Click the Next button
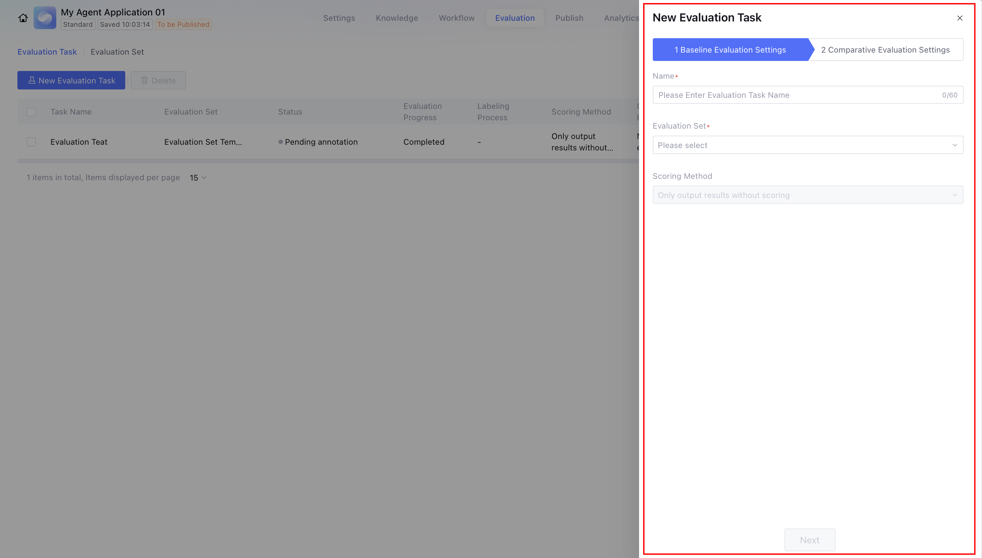This screenshot has height=558, width=982. coord(810,540)
